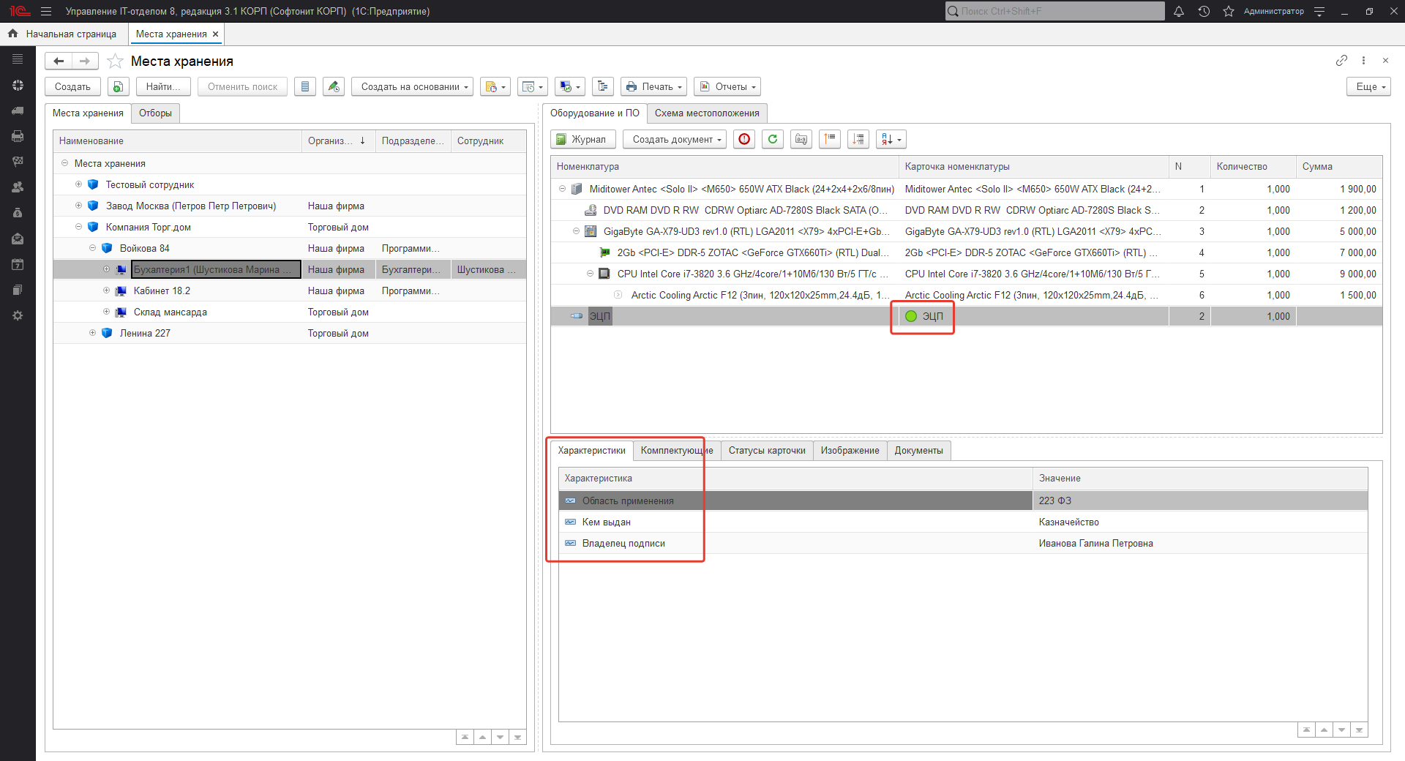Expand the Ленина 227 tree node
1405x761 pixels.
(93, 333)
